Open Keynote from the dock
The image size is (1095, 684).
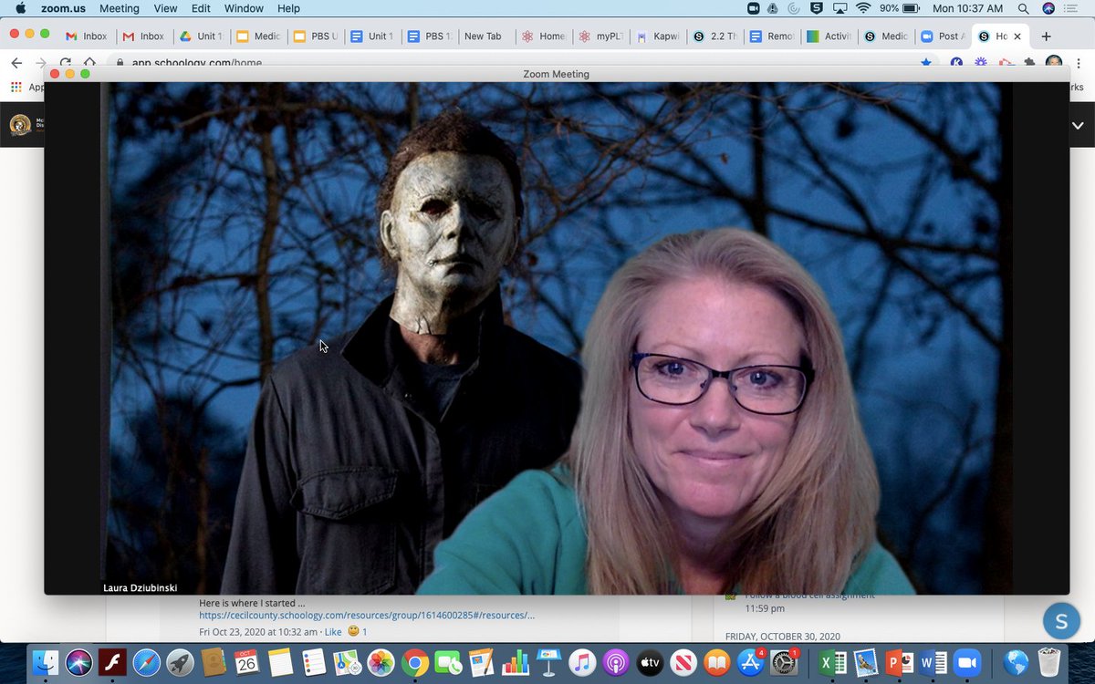click(547, 663)
